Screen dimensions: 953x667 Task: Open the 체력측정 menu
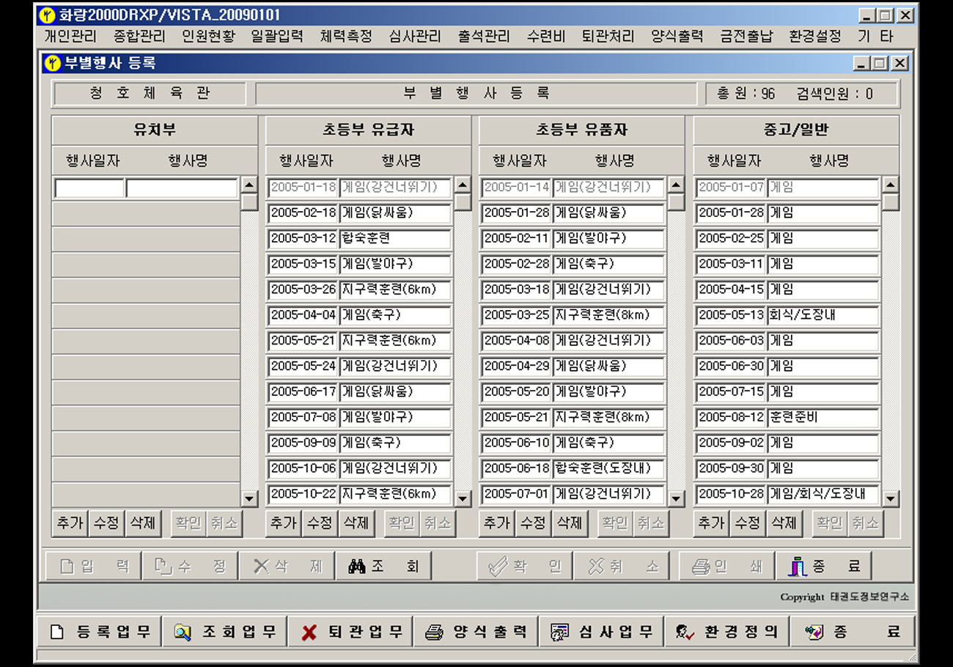[346, 36]
